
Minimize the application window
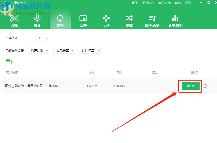(x=201, y=3)
